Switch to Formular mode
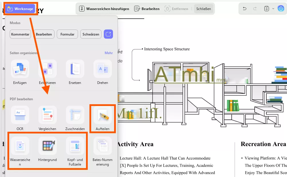 click(67, 34)
